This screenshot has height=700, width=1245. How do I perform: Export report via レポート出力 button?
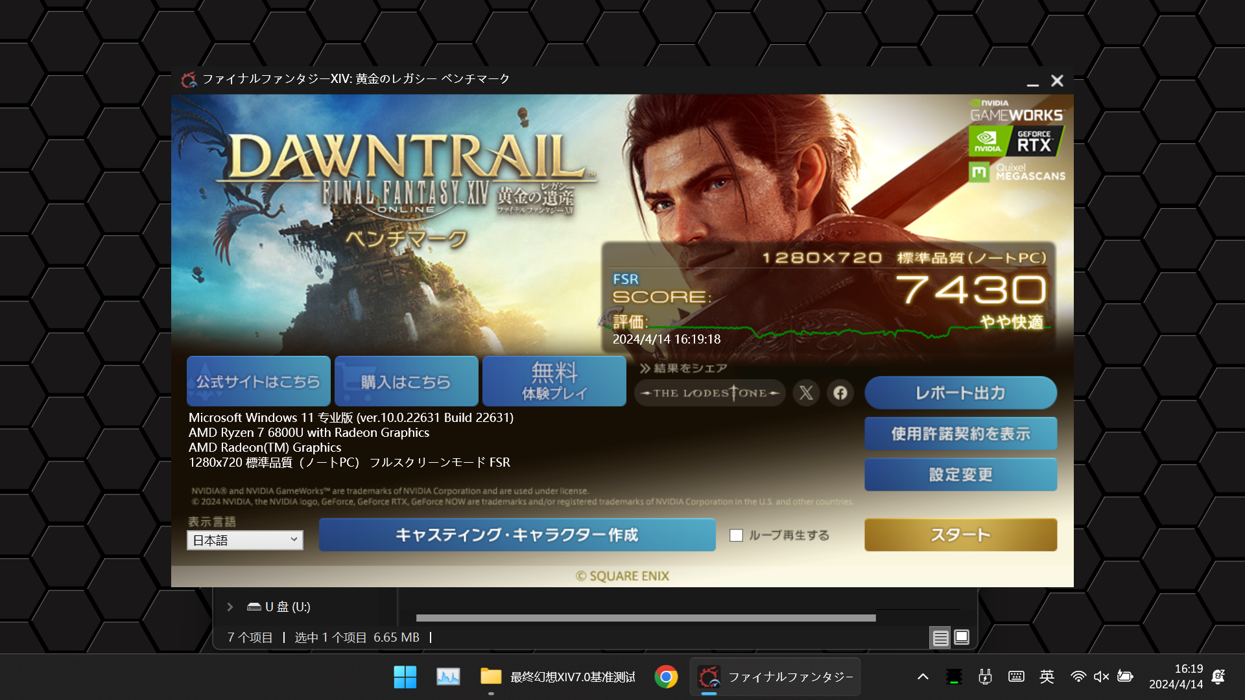coord(960,393)
